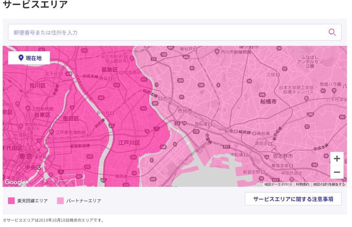Click the 新習志野 station marker
The width and height of the screenshot is (352, 227).
coord(263,172)
